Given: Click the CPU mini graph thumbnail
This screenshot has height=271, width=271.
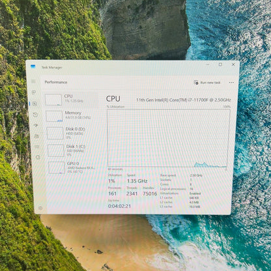Looking at the screenshot, I should click(53, 100).
